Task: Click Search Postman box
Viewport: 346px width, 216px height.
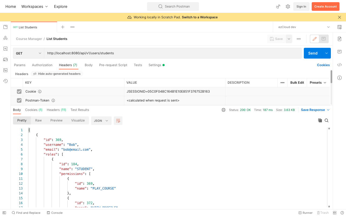Action: click(173, 6)
